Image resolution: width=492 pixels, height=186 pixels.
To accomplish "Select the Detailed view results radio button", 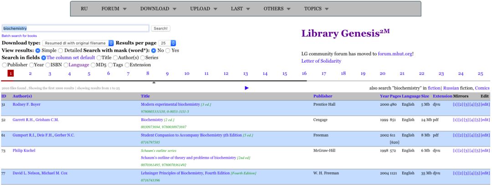I will click(60, 50).
